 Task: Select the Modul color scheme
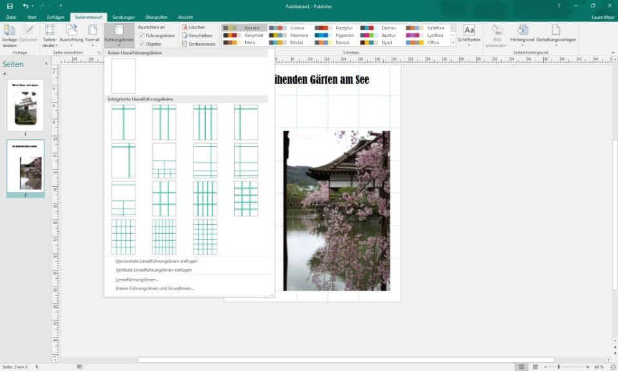tap(290, 43)
